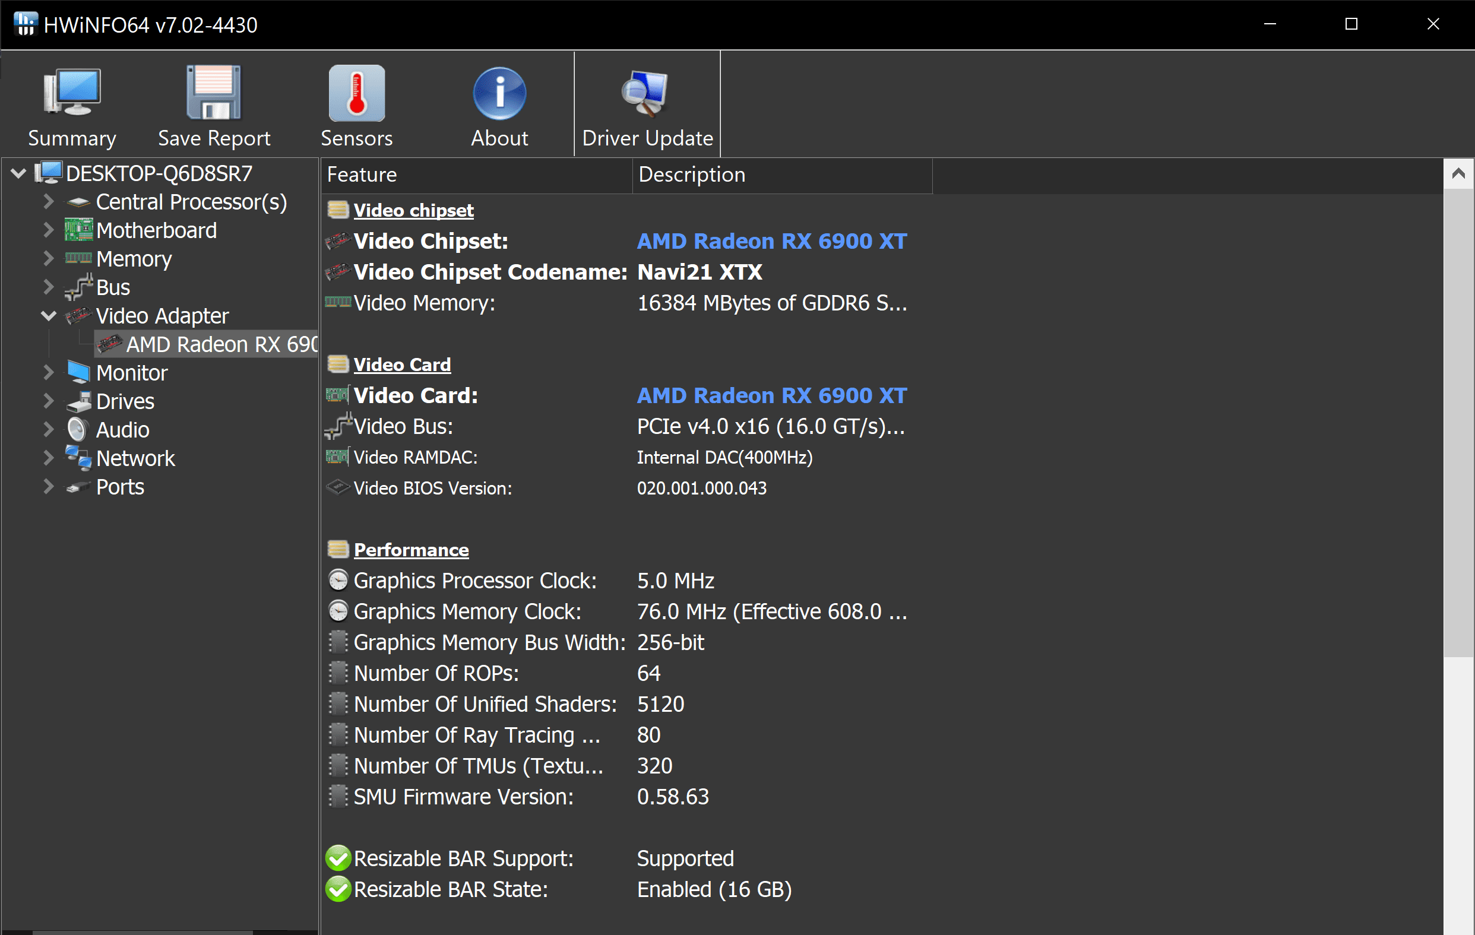Select Motherboard in the tree

156,230
